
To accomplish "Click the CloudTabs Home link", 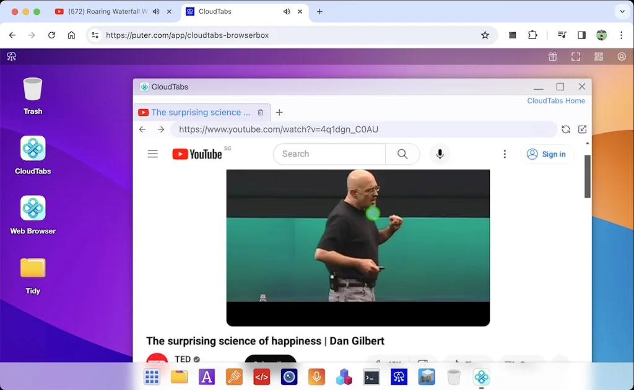I will pos(555,100).
